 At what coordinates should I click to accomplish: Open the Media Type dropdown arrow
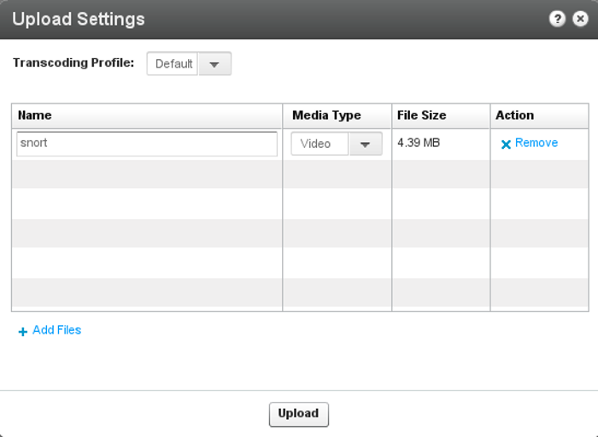366,144
